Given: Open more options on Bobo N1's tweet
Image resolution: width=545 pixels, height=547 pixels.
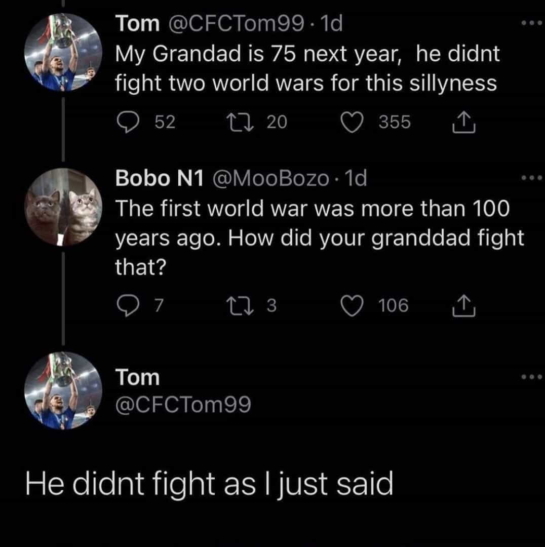Looking at the screenshot, I should coord(531,178).
